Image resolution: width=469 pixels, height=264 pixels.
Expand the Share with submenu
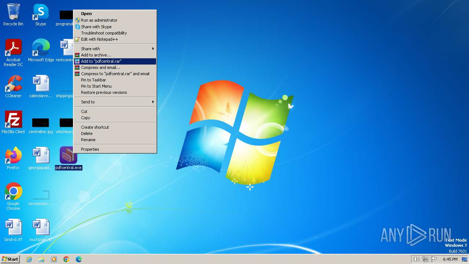[x=115, y=49]
